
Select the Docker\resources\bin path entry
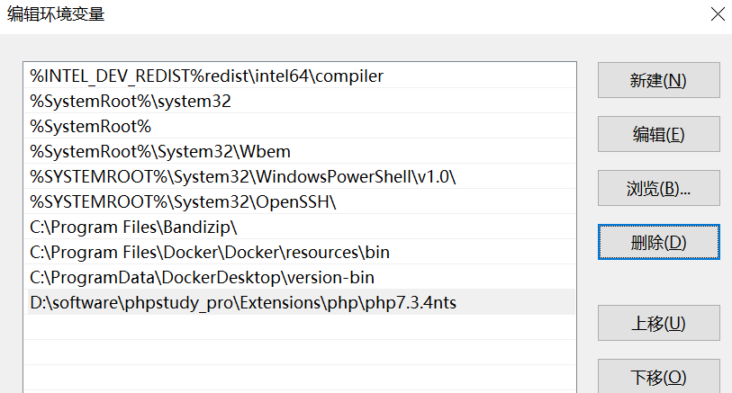point(210,253)
